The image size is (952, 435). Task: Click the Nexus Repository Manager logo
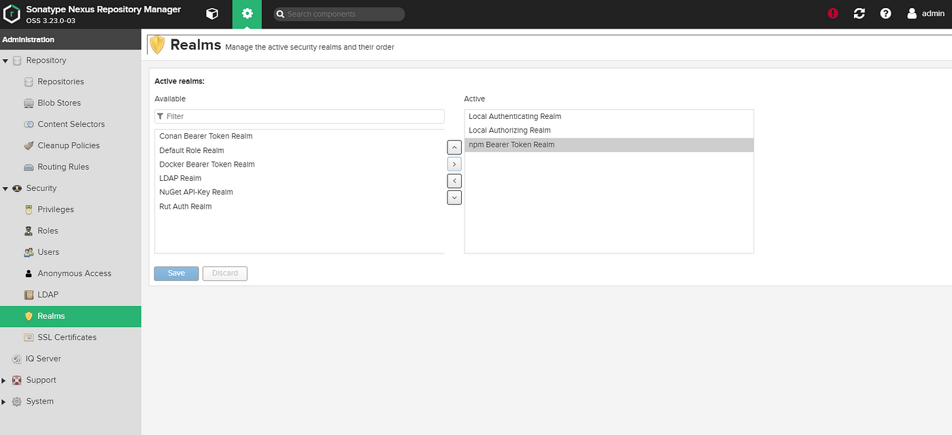pyautogui.click(x=12, y=14)
